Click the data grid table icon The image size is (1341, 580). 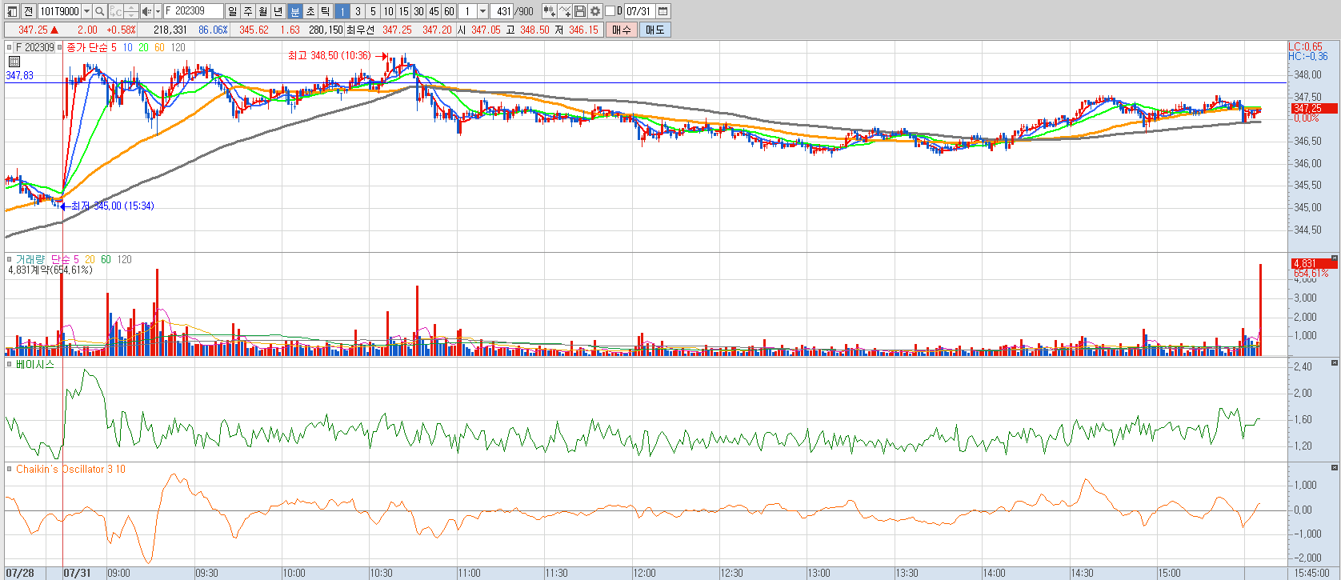[14, 62]
